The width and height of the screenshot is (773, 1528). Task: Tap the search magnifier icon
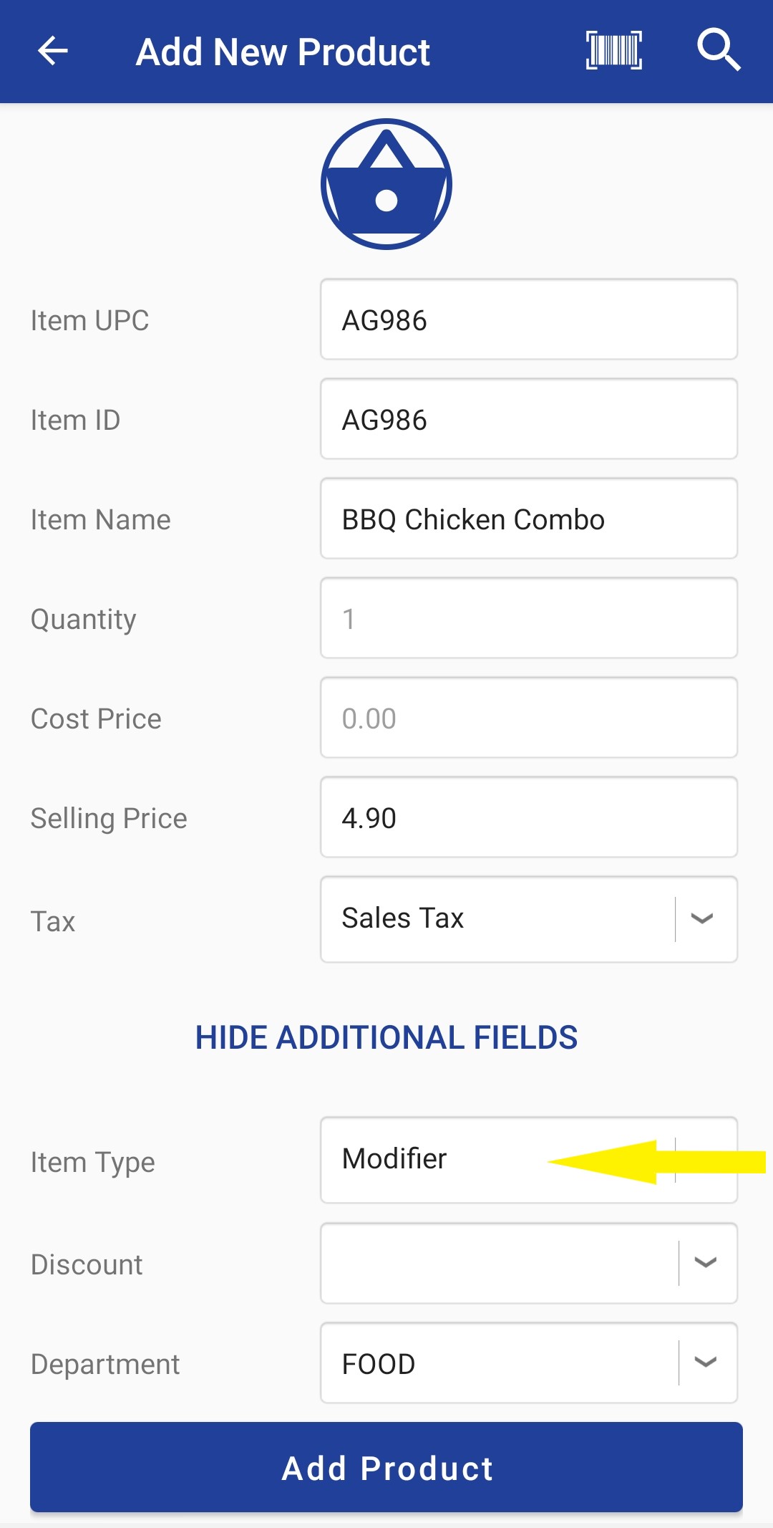(718, 50)
